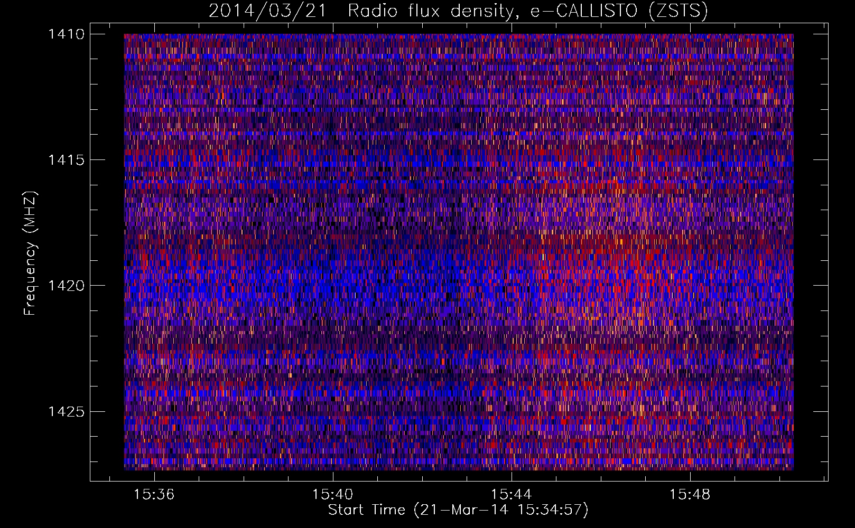Click the plot title '2014/03/21 Radio flux density, e-CALLISTO (ZSTS)'
Screen dimensions: 855x528
click(458, 11)
